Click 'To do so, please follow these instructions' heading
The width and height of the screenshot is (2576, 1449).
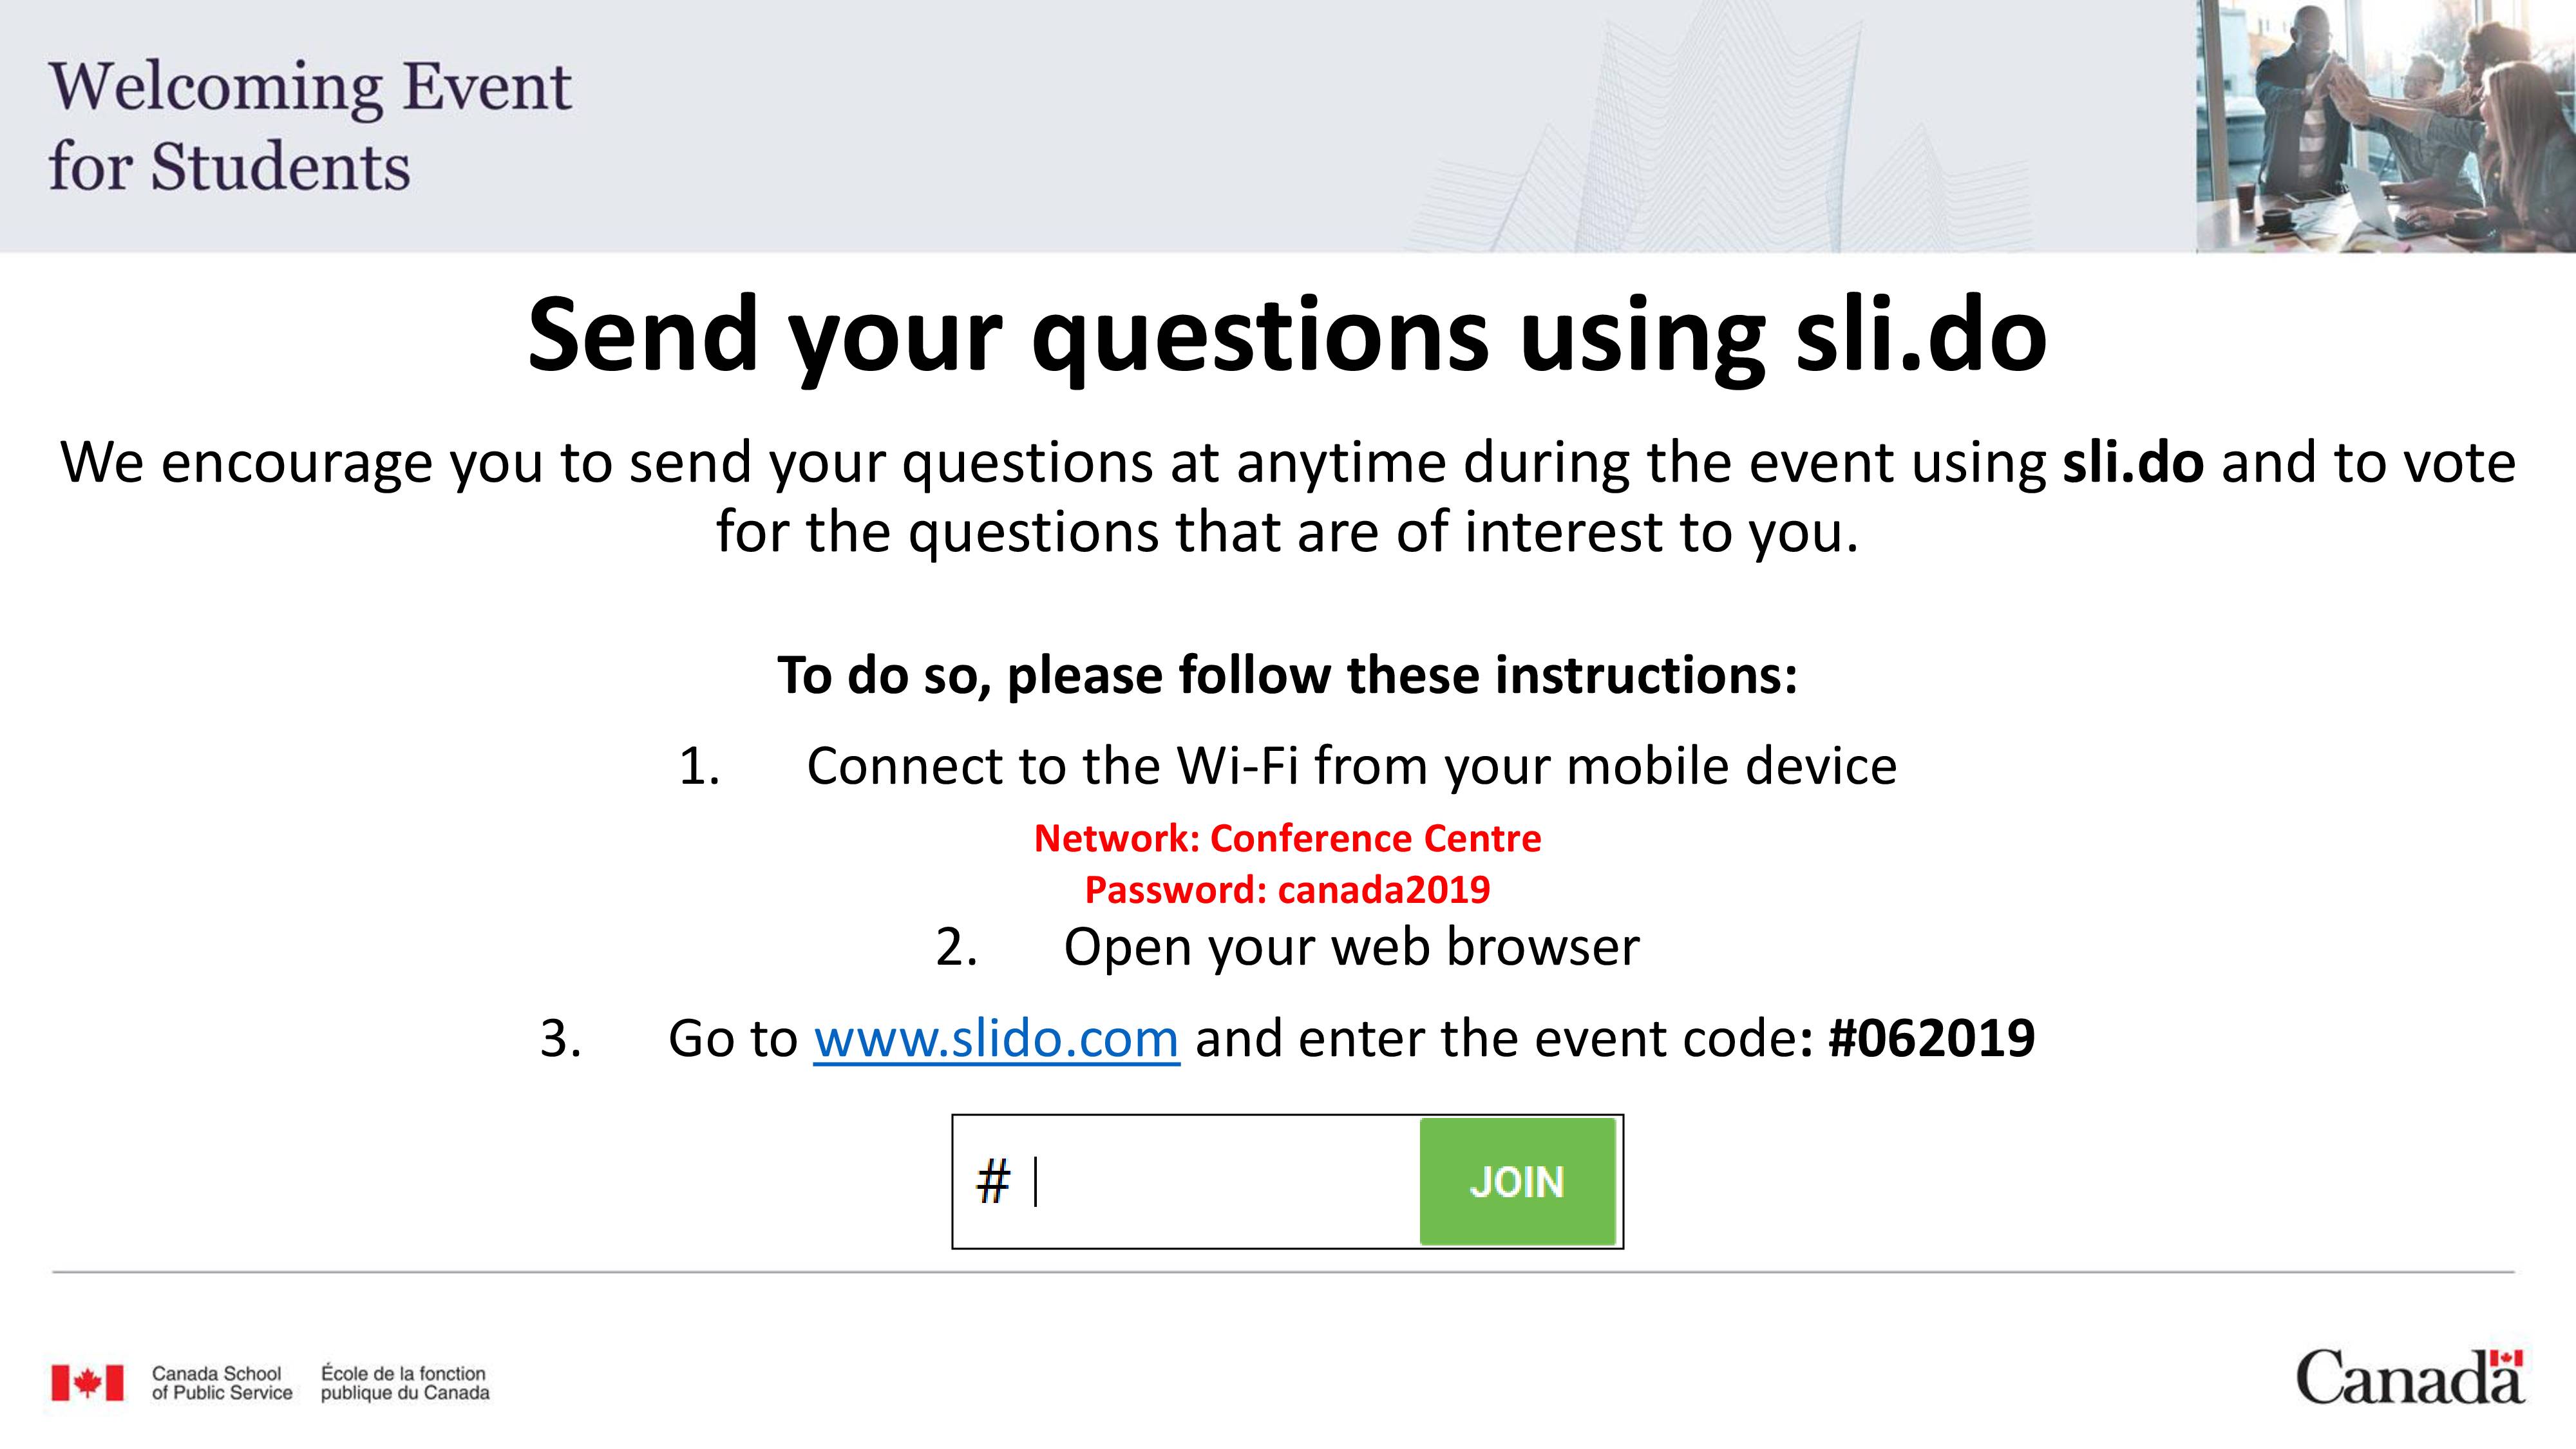1288,675
